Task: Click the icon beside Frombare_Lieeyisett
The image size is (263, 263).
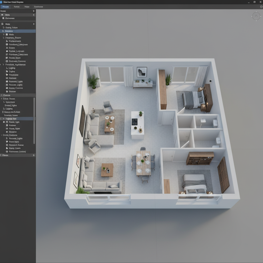Action: (x=7, y=54)
